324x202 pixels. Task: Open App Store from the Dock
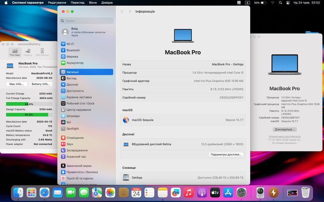point(228,193)
